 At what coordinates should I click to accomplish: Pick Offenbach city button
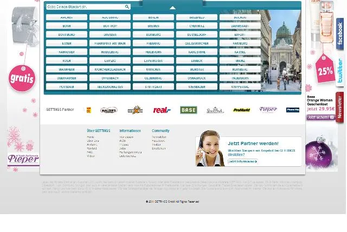click(x=110, y=78)
